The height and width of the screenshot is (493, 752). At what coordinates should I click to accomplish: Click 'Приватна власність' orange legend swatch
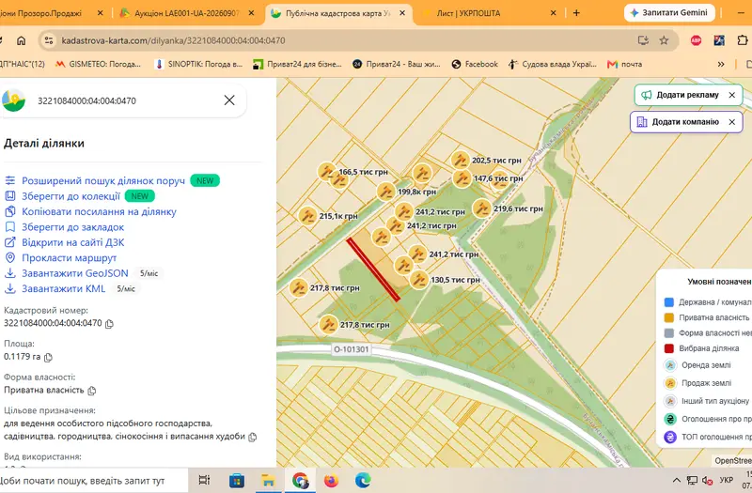tap(669, 317)
